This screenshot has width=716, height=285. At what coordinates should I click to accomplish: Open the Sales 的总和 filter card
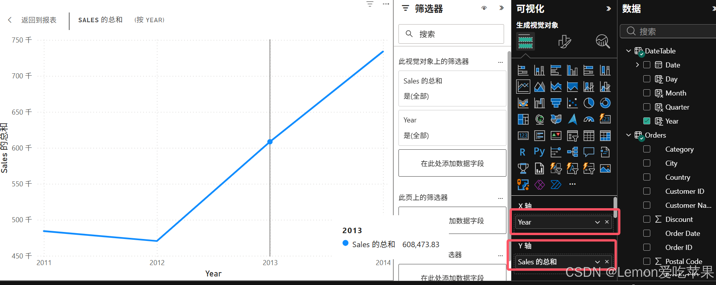point(452,89)
